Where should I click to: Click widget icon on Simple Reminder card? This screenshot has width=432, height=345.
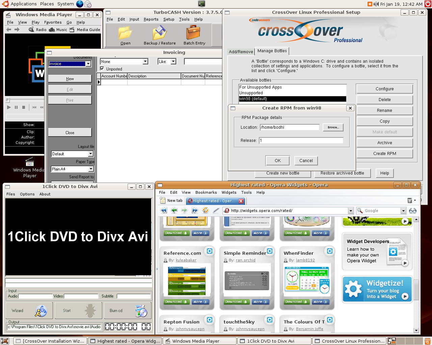270,251
